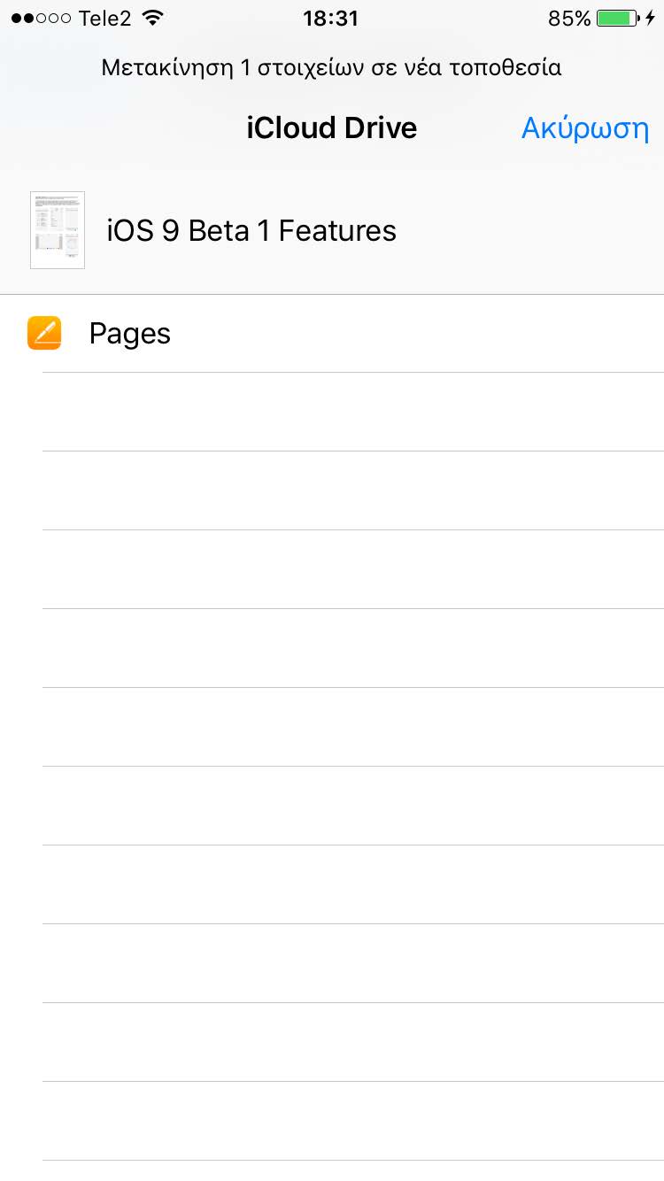This screenshot has width=664, height=1181.
Task: Tap the green battery icon
Action: (x=617, y=18)
